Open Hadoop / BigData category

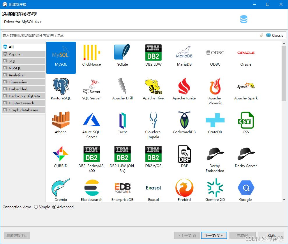[x=24, y=96]
